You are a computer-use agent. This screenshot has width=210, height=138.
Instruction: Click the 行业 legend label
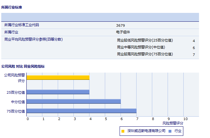click(178, 131)
